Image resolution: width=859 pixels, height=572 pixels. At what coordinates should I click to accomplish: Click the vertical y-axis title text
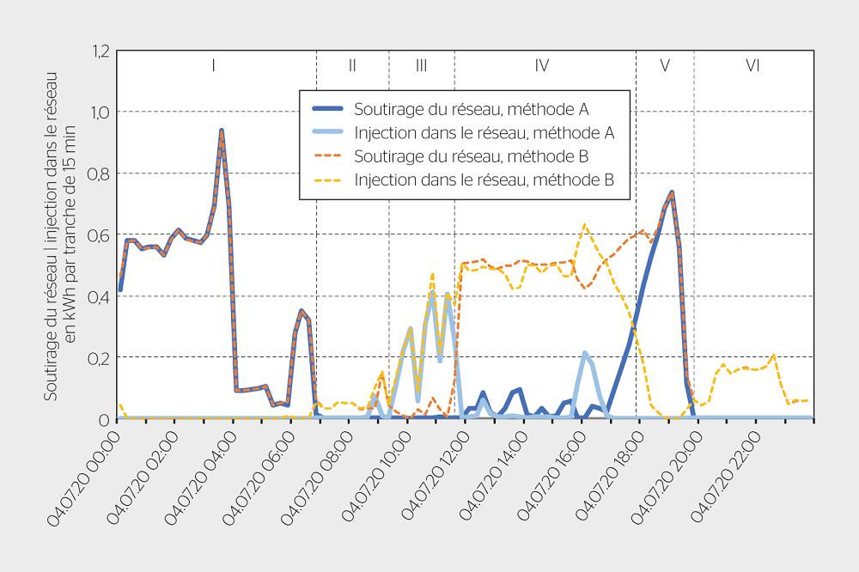click(61, 234)
